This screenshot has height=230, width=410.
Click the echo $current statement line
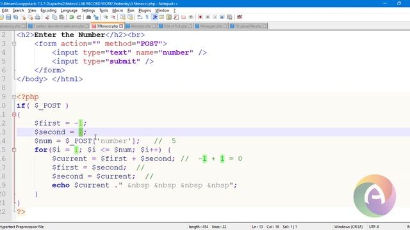coord(144,185)
